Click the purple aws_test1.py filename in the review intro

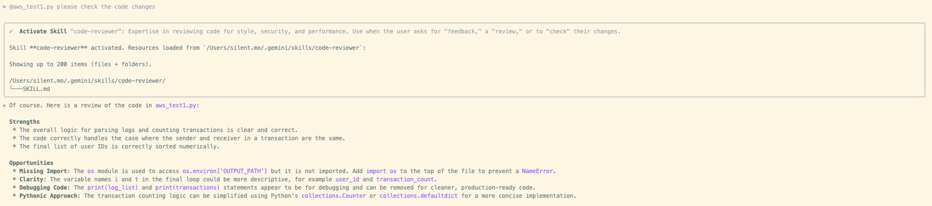[176, 105]
